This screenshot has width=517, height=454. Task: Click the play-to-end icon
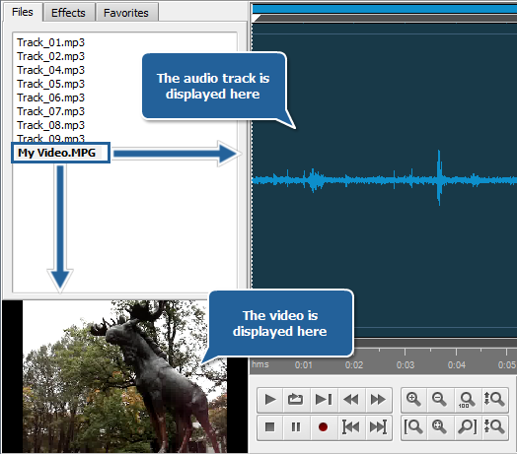pyautogui.click(x=324, y=400)
